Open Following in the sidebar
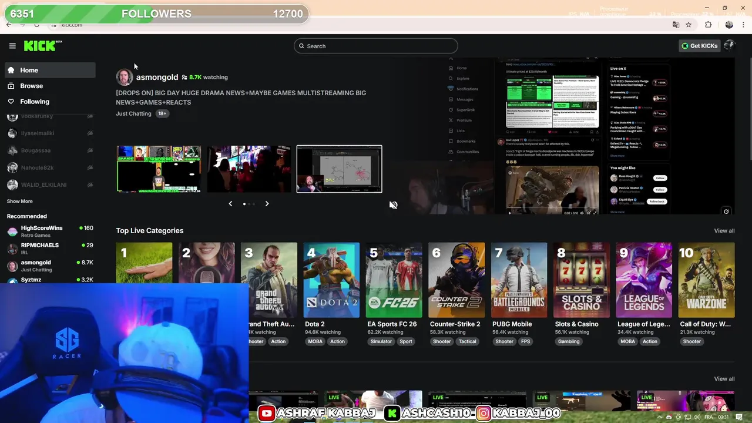The height and width of the screenshot is (423, 752). (50, 102)
